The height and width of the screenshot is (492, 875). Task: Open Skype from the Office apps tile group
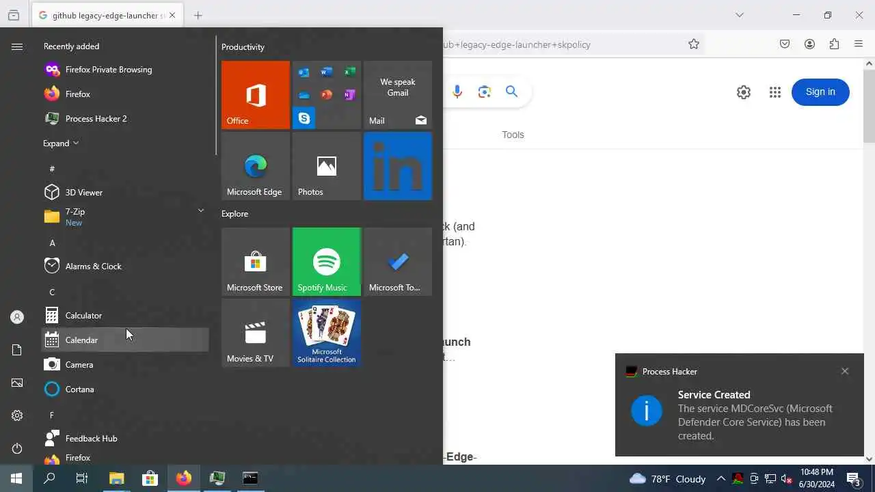pyautogui.click(x=304, y=118)
